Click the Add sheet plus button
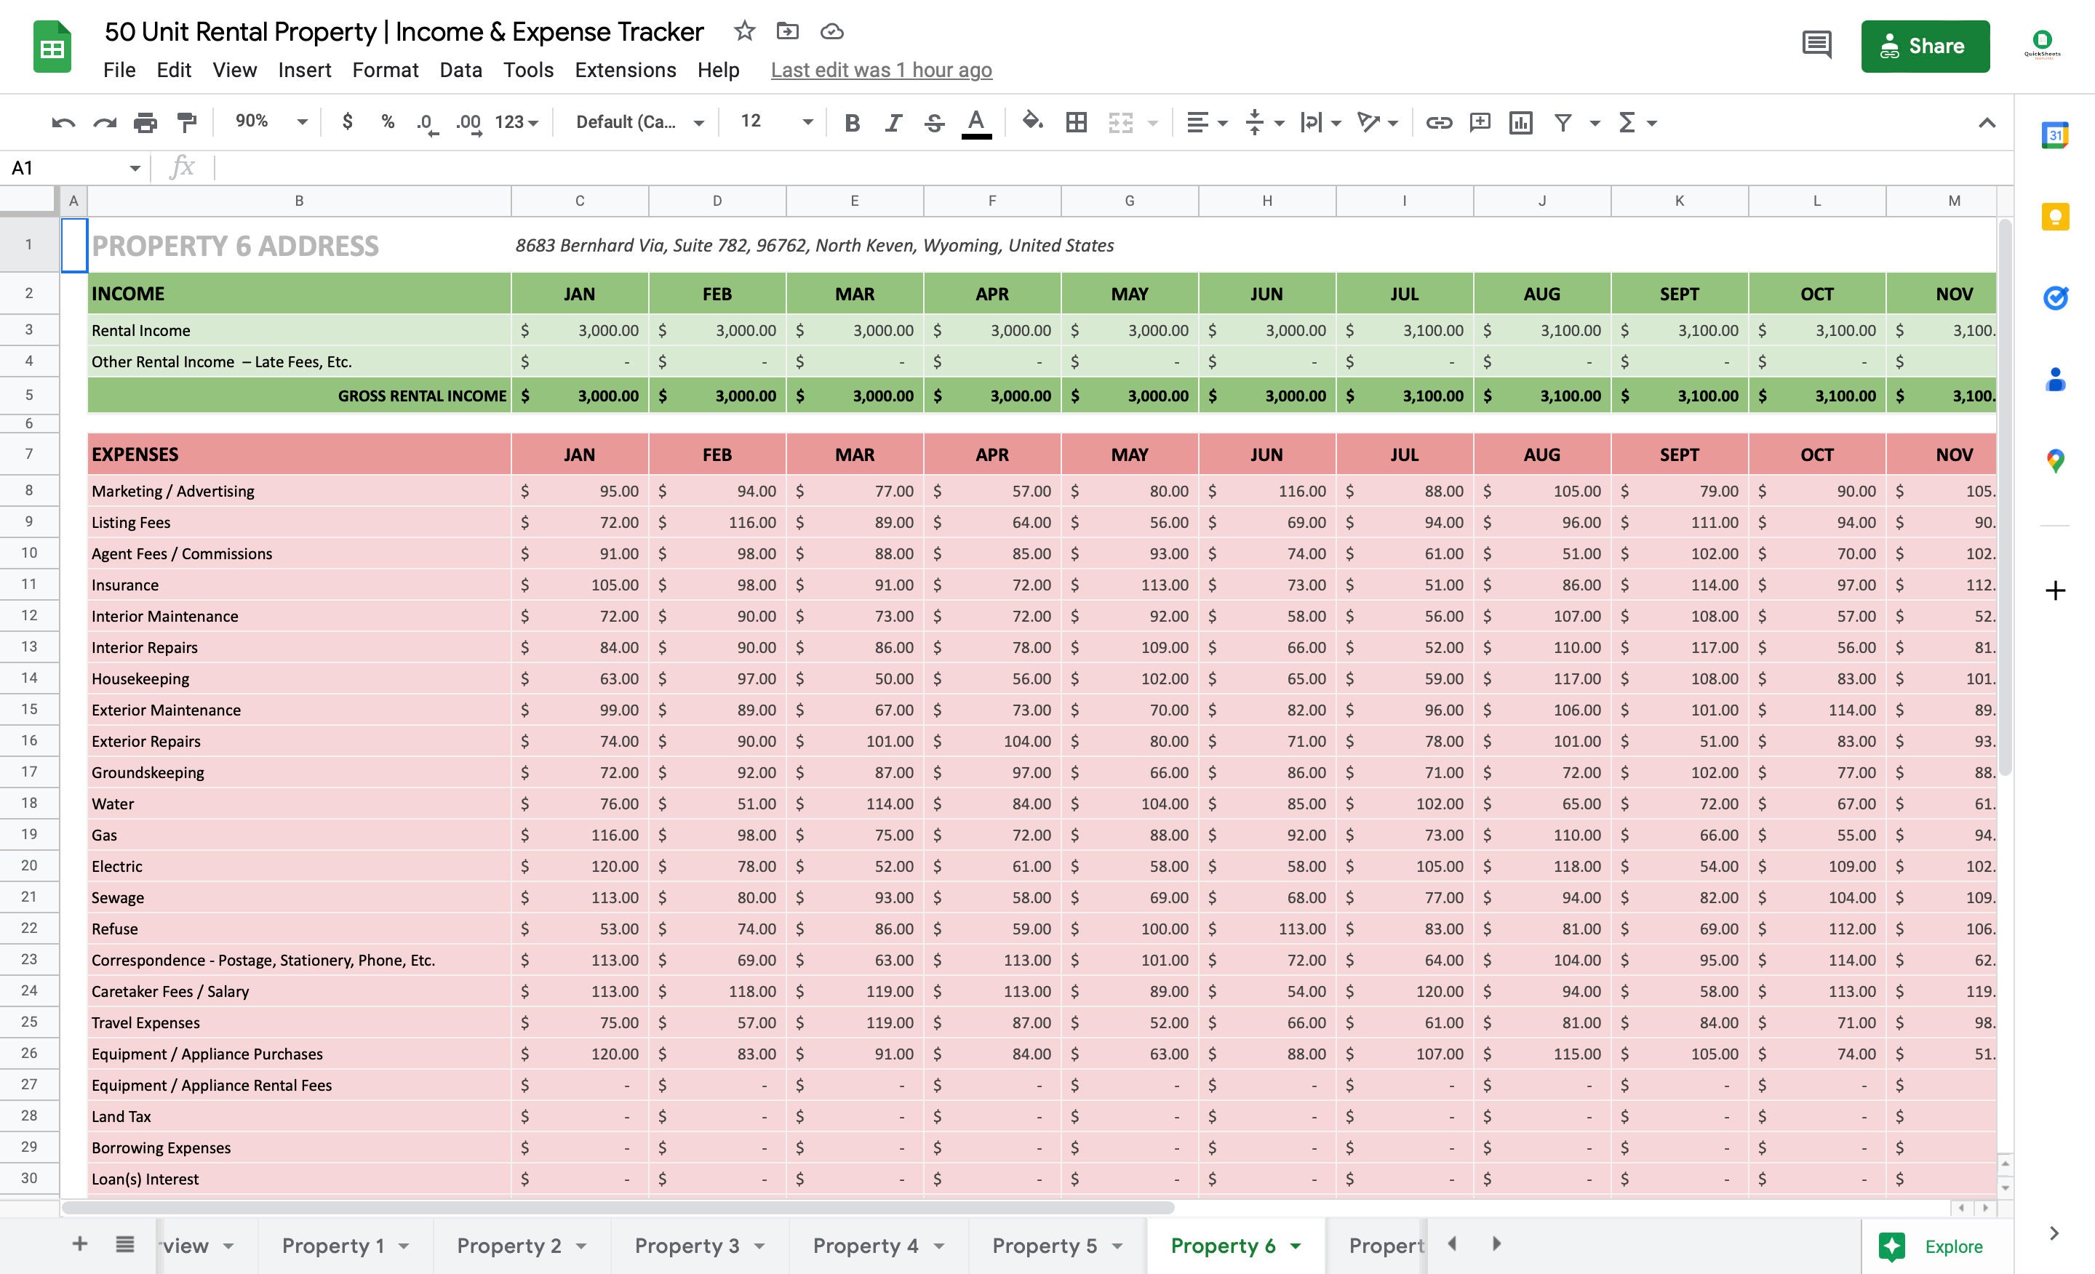 coord(80,1244)
